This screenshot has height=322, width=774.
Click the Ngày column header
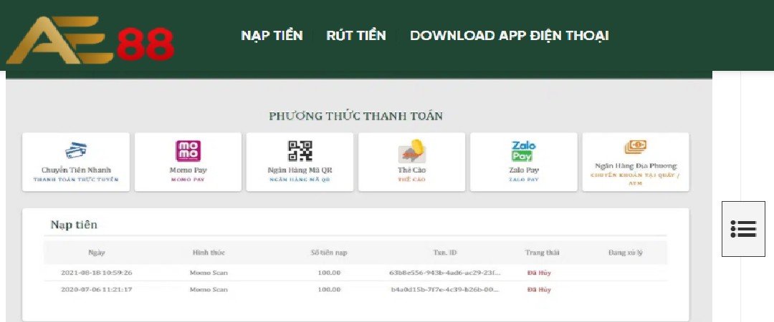(x=97, y=253)
